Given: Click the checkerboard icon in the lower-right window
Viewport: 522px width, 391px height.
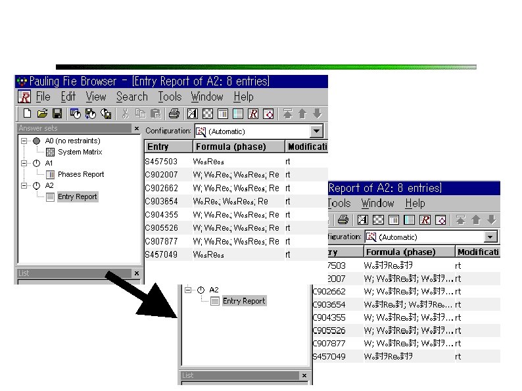Looking at the screenshot, I should click(x=378, y=220).
